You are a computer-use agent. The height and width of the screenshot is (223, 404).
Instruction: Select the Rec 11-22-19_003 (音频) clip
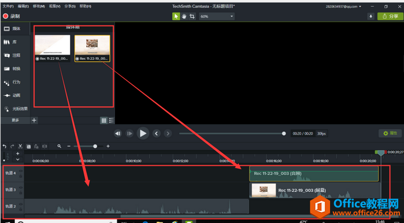click(314, 173)
